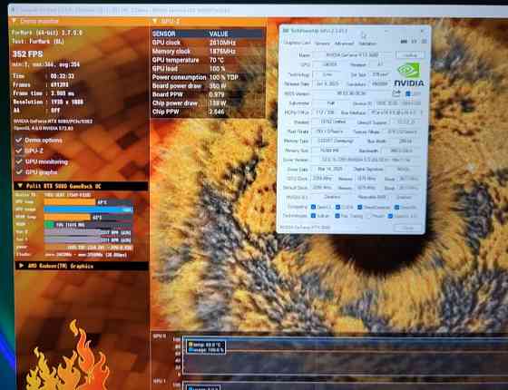
Task: Untick the Demo options checkbox
Action: pos(19,141)
